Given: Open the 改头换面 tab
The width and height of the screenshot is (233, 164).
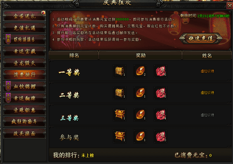Looking at the screenshot, I should pyautogui.click(x=25, y=134).
